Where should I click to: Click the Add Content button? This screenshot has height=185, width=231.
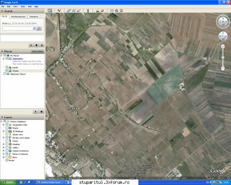click(x=37, y=51)
